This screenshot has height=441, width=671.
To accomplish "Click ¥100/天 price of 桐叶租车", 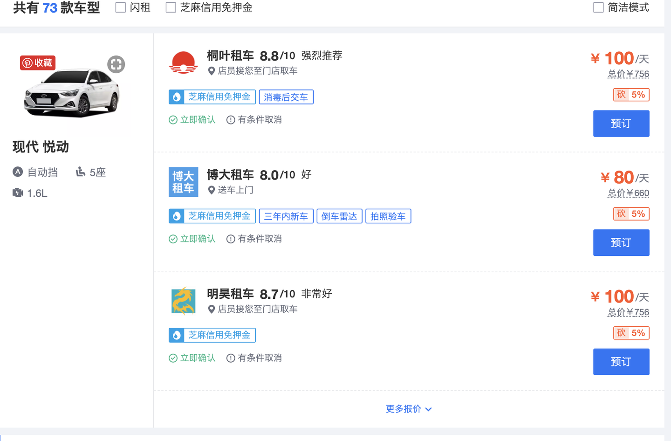I will 620,58.
